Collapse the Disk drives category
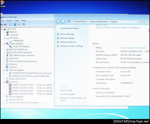The height and width of the screenshot is (124, 150). [4, 38]
